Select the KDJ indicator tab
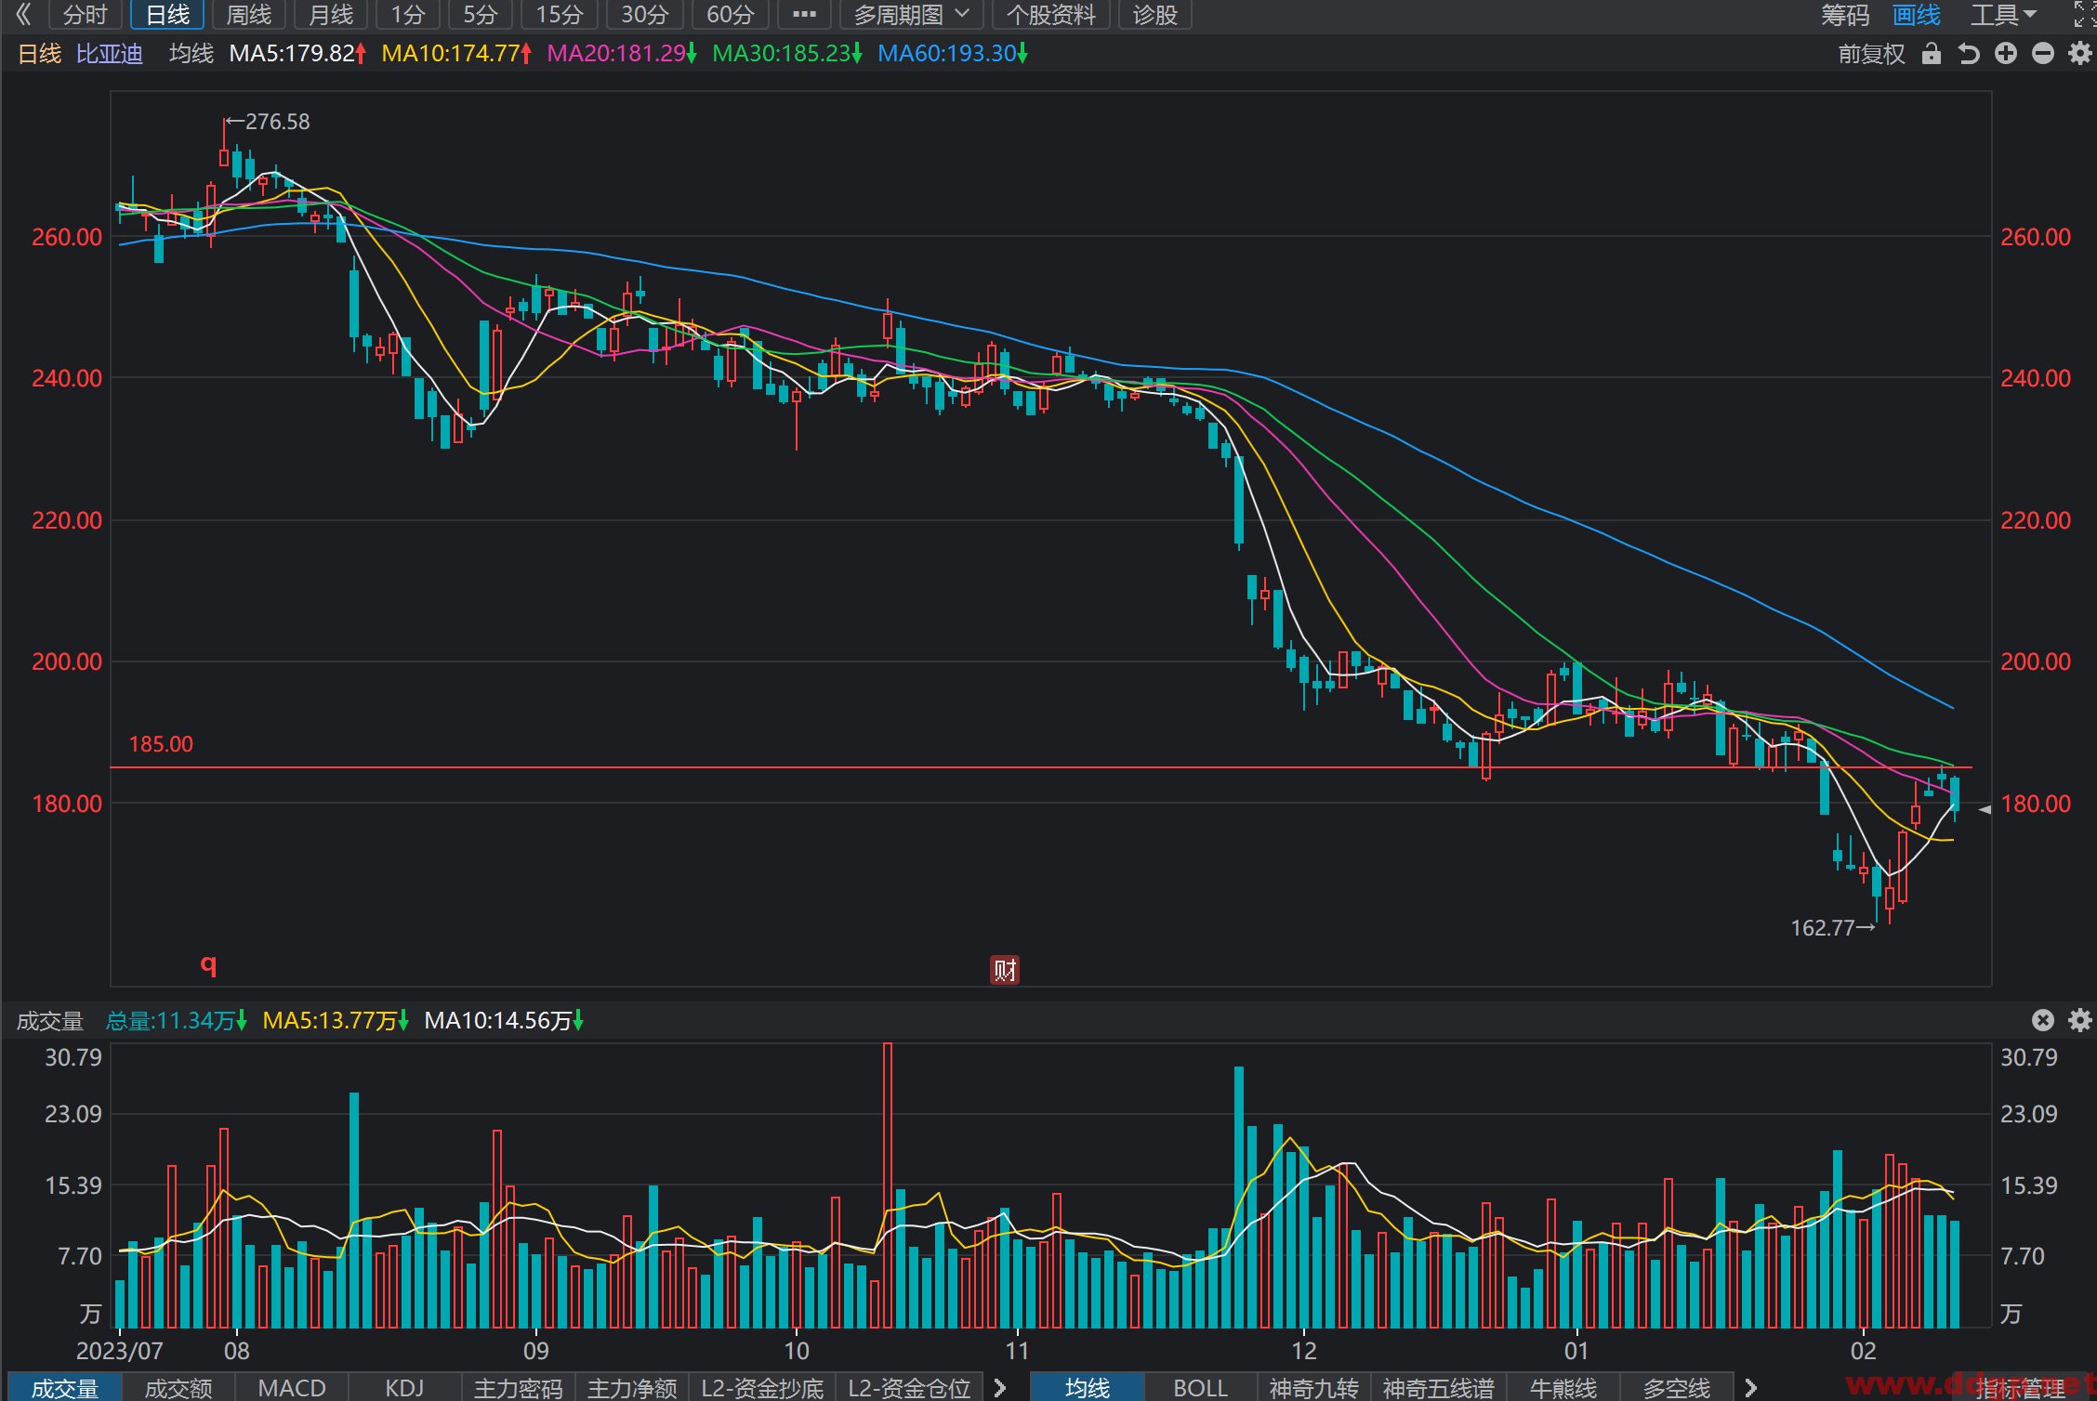This screenshot has height=1401, width=2097. (404, 1387)
